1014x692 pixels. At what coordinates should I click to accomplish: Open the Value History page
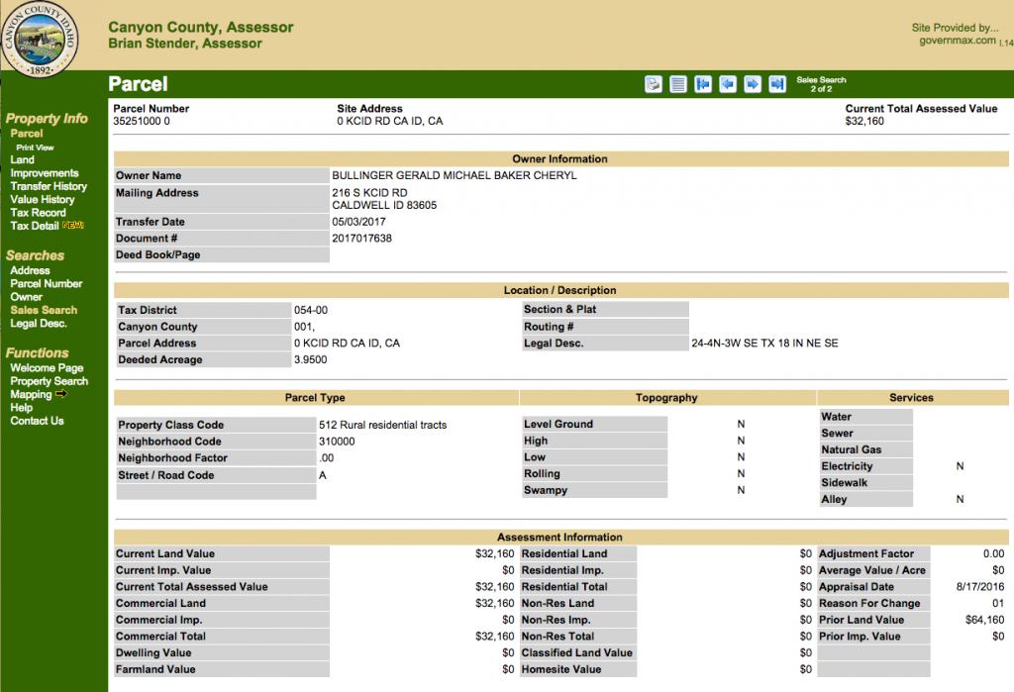(42, 200)
